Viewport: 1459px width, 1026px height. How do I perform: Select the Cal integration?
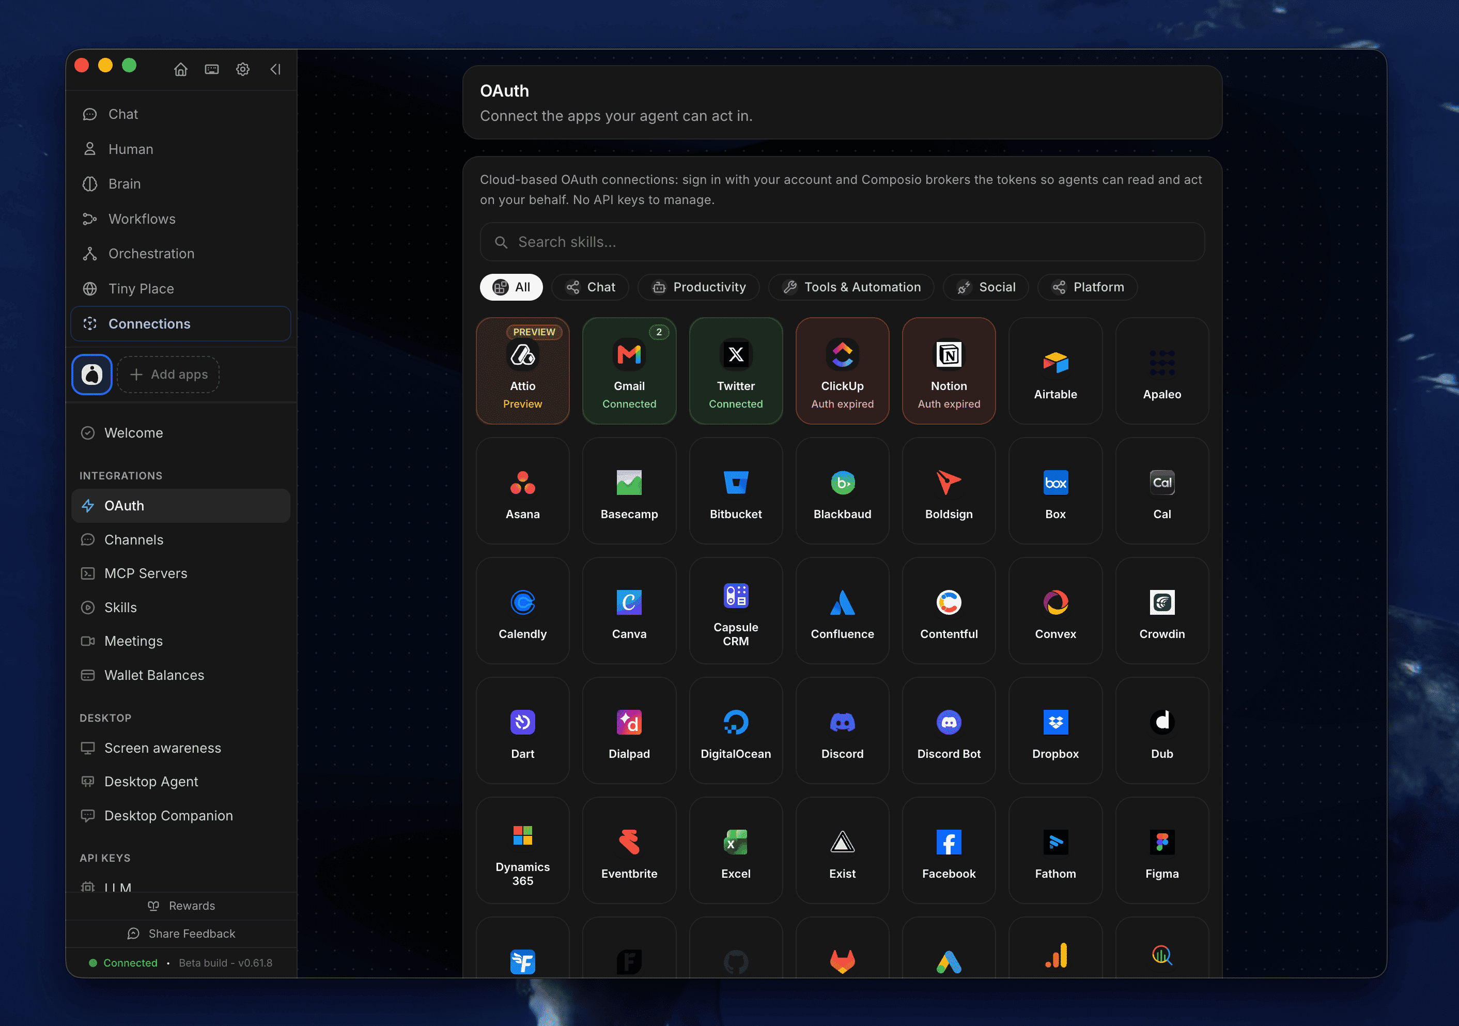pos(1162,490)
